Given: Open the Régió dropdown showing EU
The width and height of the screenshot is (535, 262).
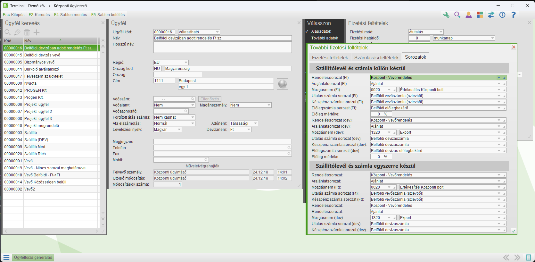Looking at the screenshot, I should pyautogui.click(x=186, y=63).
